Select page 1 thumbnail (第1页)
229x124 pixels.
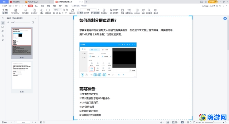coord(22,43)
